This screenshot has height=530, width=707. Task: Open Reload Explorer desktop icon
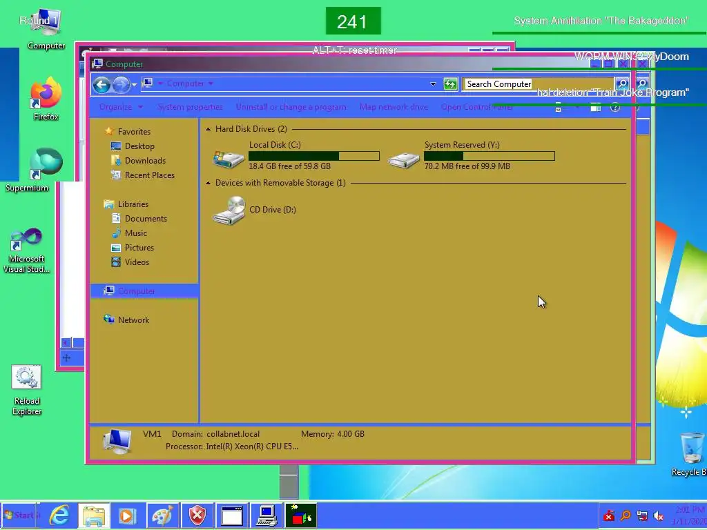[x=27, y=391]
